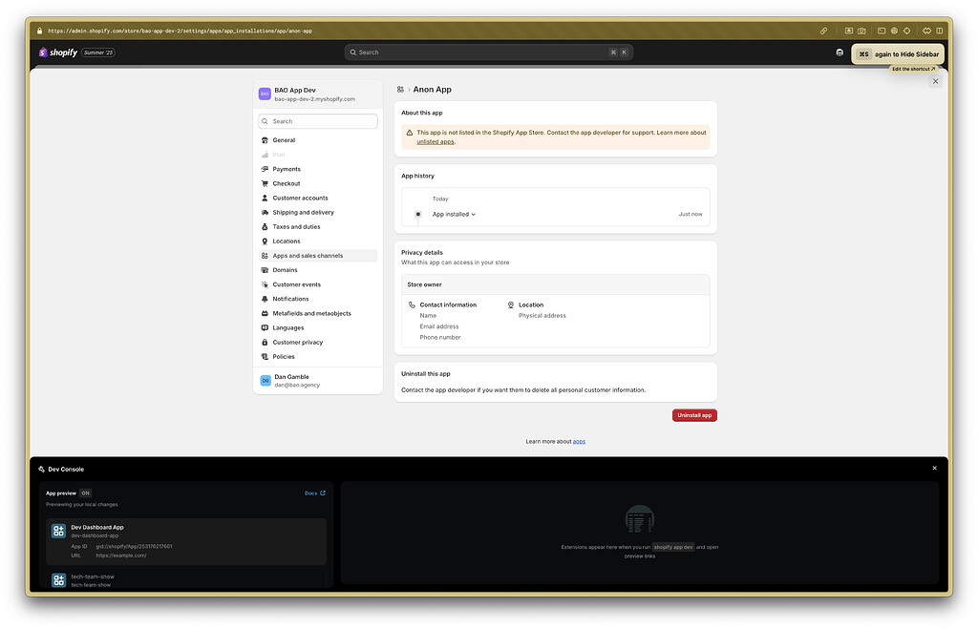This screenshot has height=629, width=978.
Task: Select Shipping and delivery settings
Action: [299, 212]
